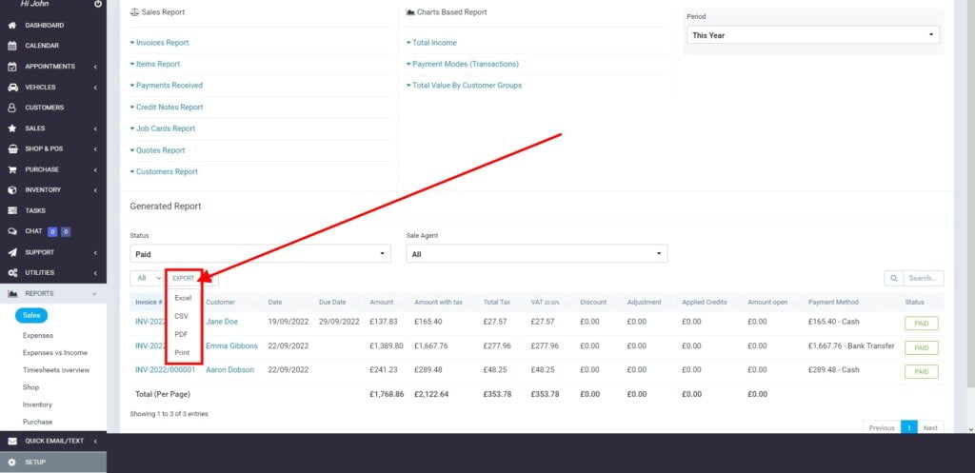Click the amount £1,389.80 cell
The height and width of the screenshot is (473, 975).
[x=387, y=346]
